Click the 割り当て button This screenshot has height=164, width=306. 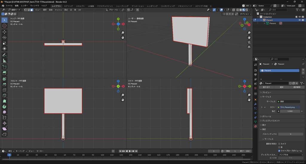pyautogui.click(x=266, y=87)
